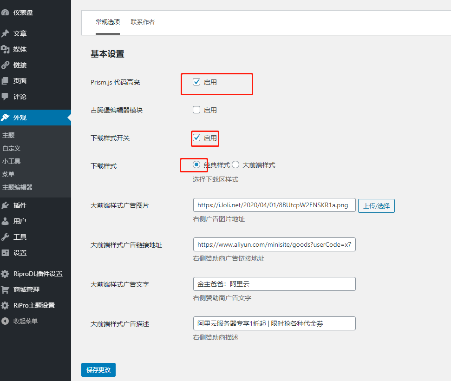
Task: Click the 商城管理 cart icon
Action: [x=5, y=289]
